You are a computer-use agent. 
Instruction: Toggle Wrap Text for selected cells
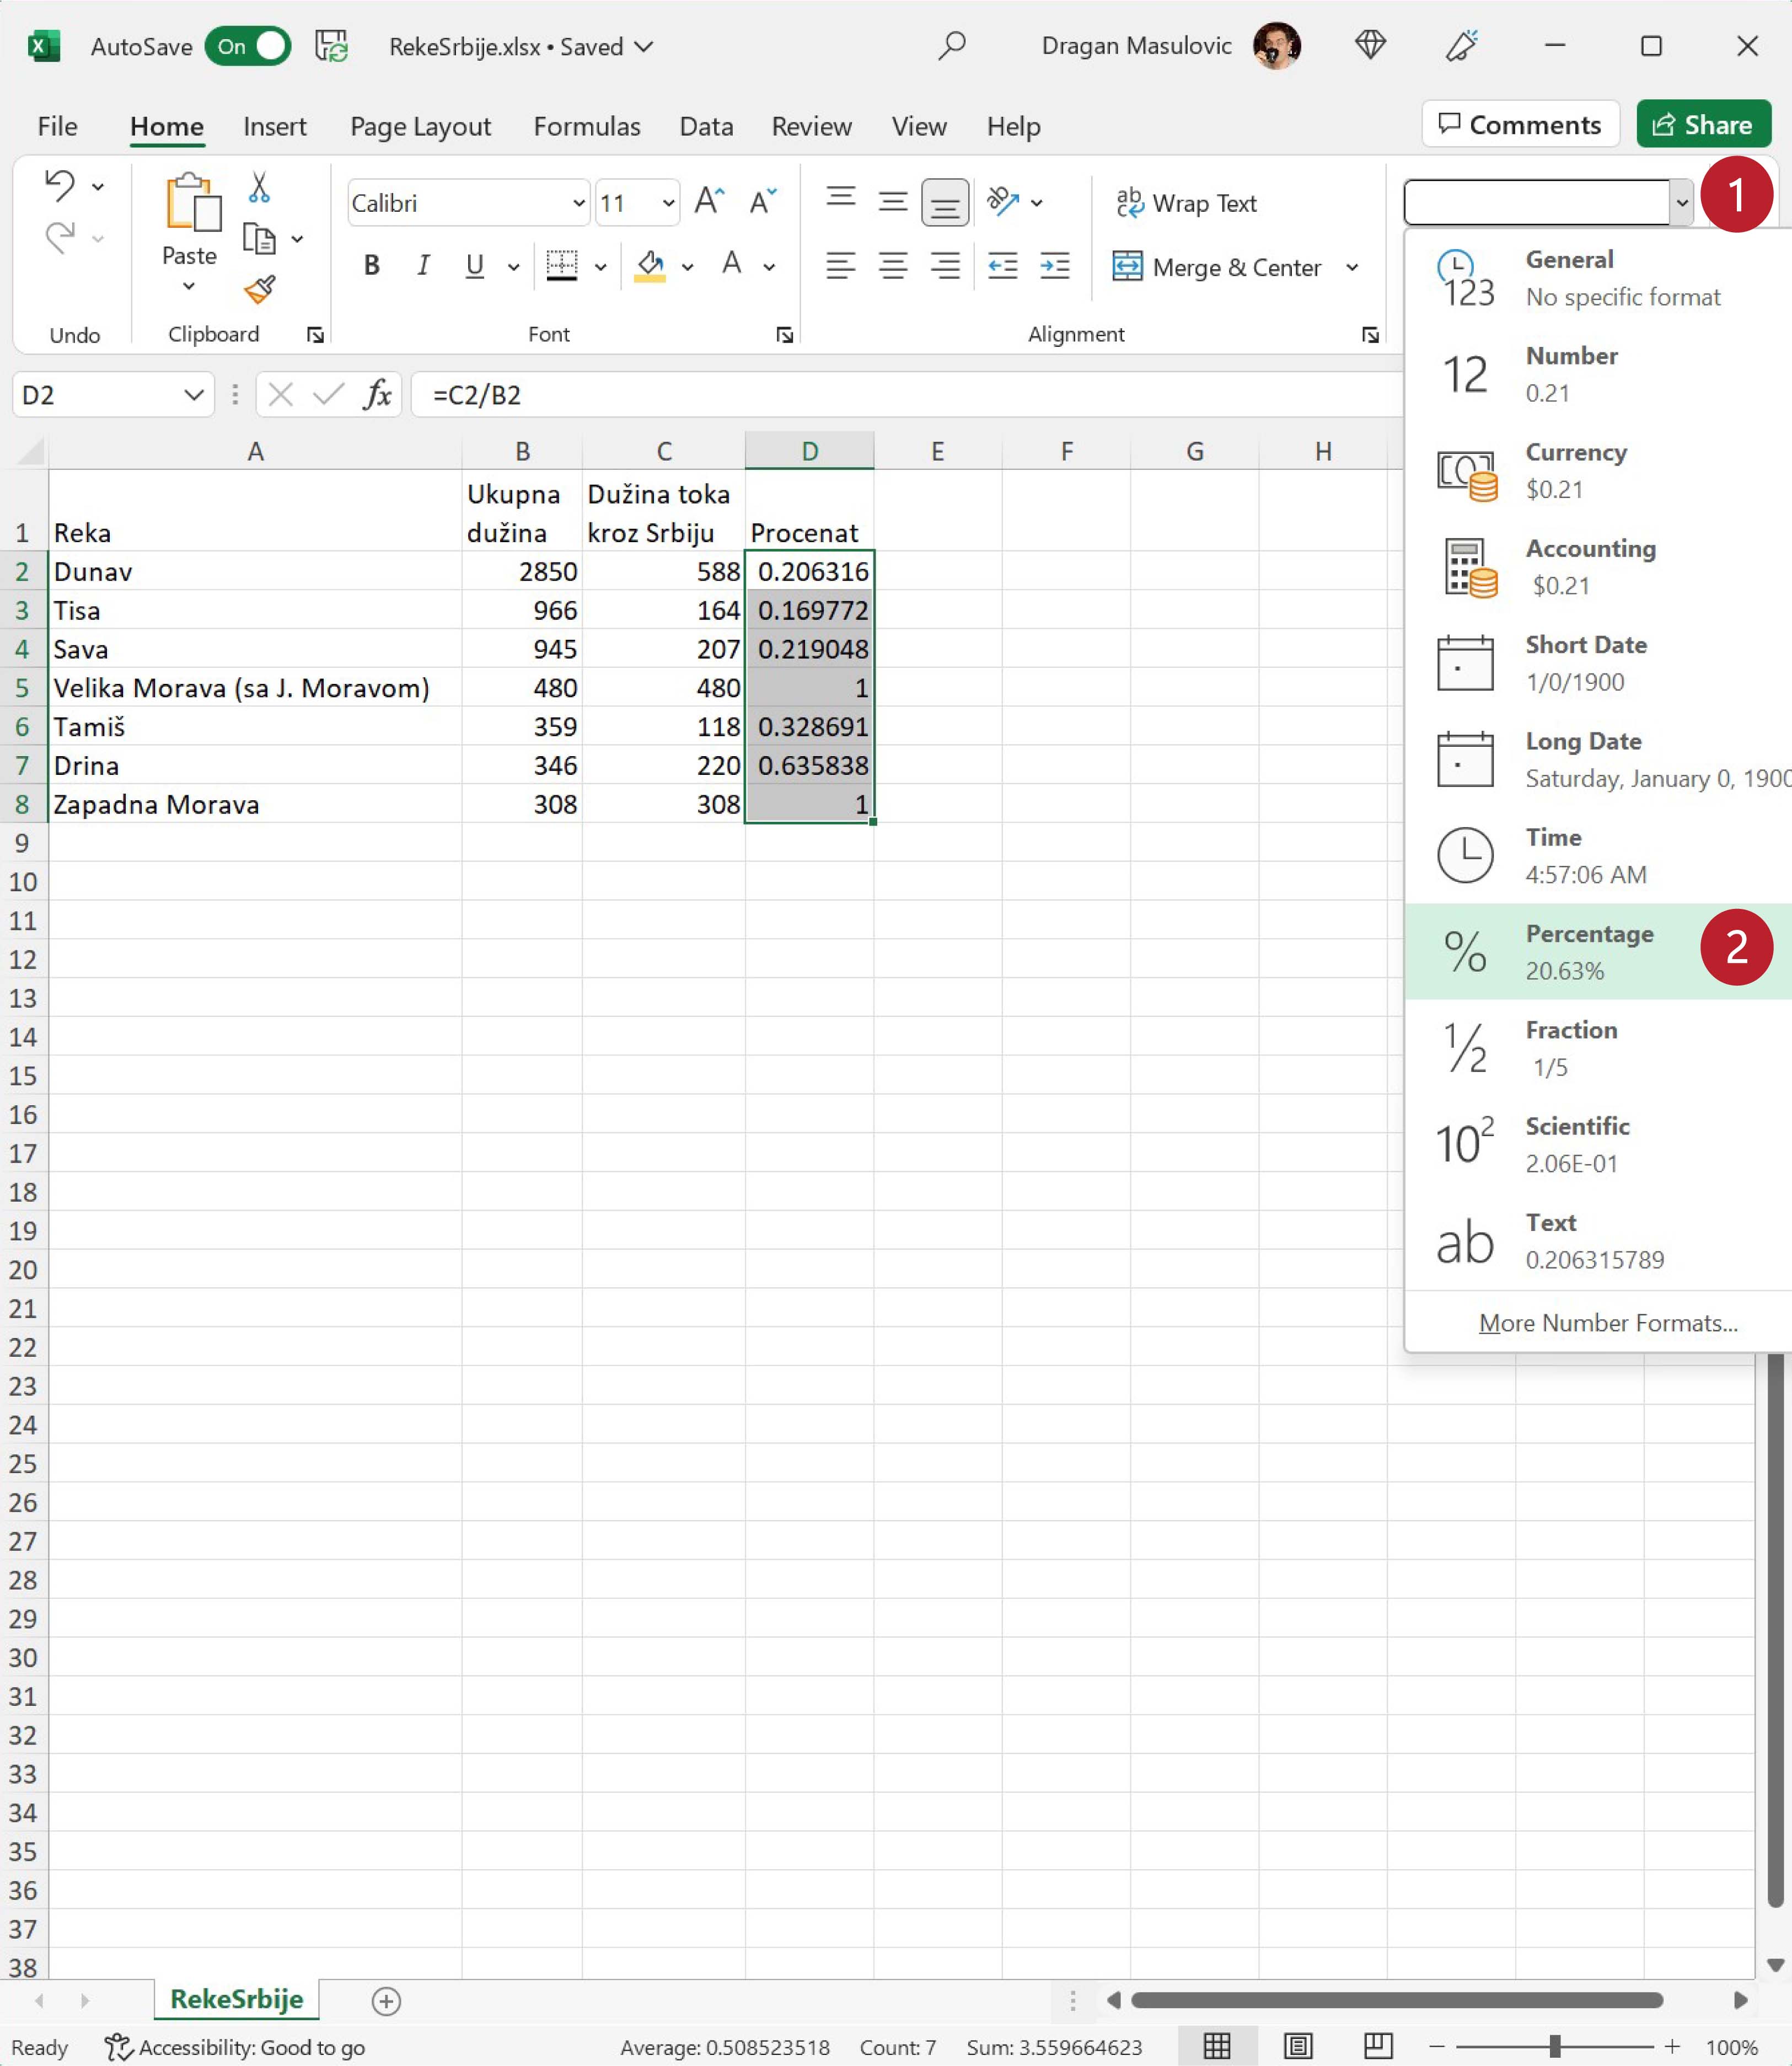coord(1186,203)
